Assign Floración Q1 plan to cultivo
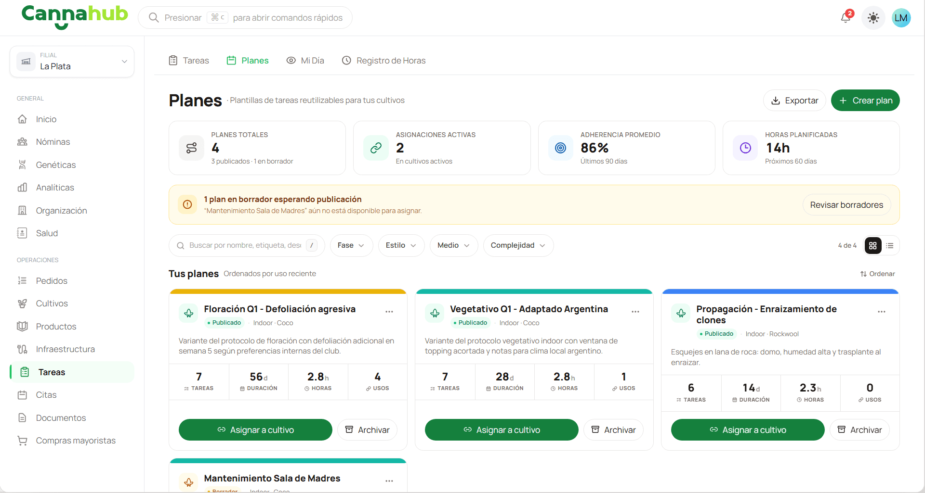 [255, 430]
